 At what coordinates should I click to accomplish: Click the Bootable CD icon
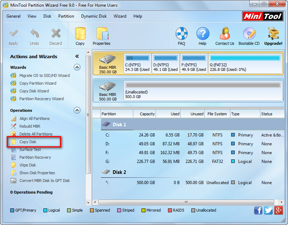(249, 34)
